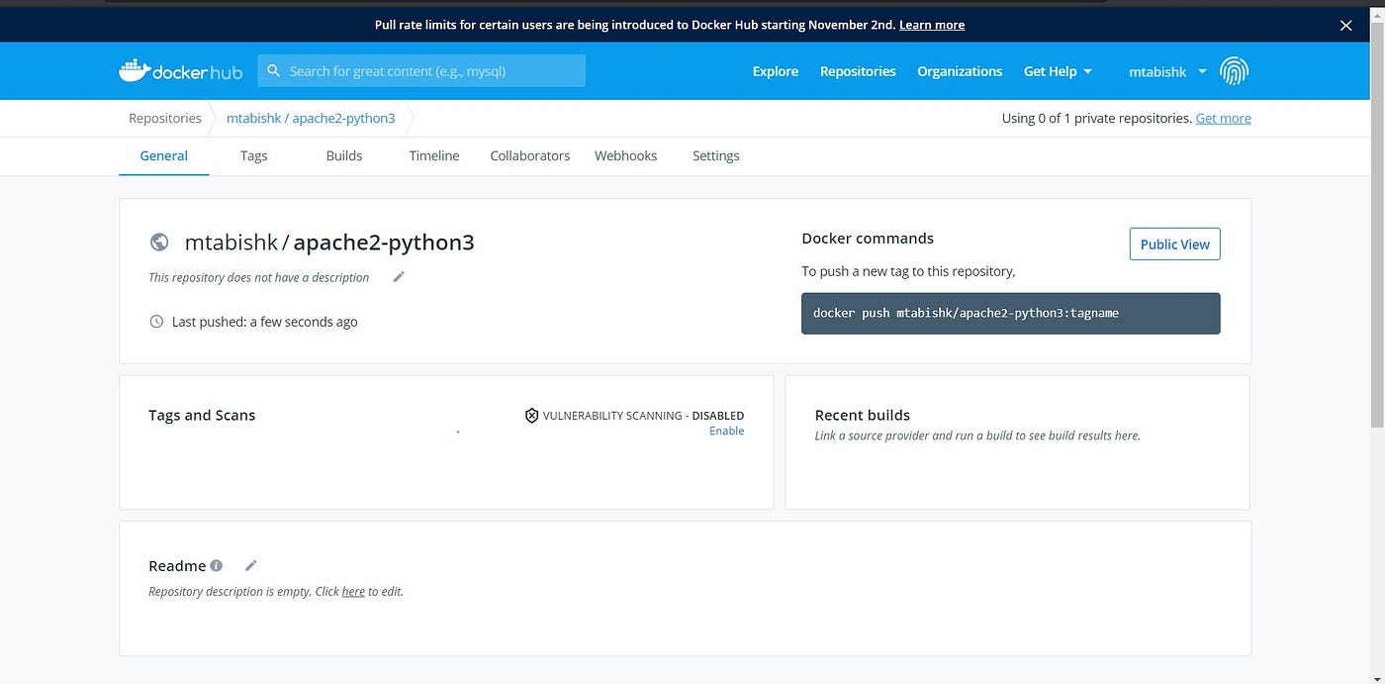Switch to the General tab

coord(164,155)
